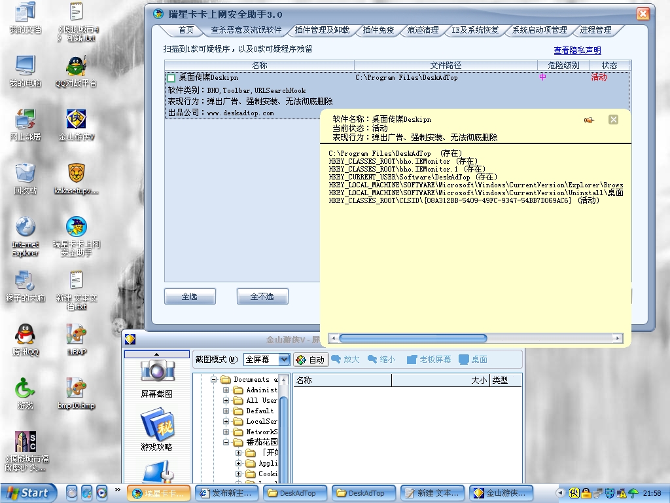Open 网上邻居 desktop icon
Viewport: 670px width, 503px height.
[x=26, y=125]
